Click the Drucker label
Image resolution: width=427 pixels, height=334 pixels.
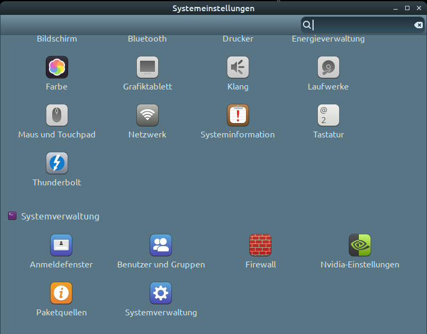[238, 39]
